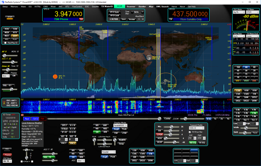The height and width of the screenshot is (166, 261).
Task: Toggle the MOX transmit button
Action: (7, 32)
